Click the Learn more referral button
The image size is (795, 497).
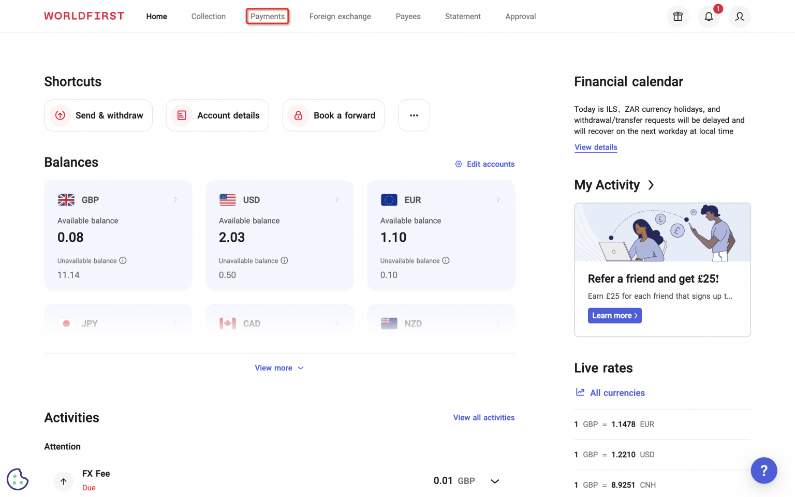click(x=614, y=315)
